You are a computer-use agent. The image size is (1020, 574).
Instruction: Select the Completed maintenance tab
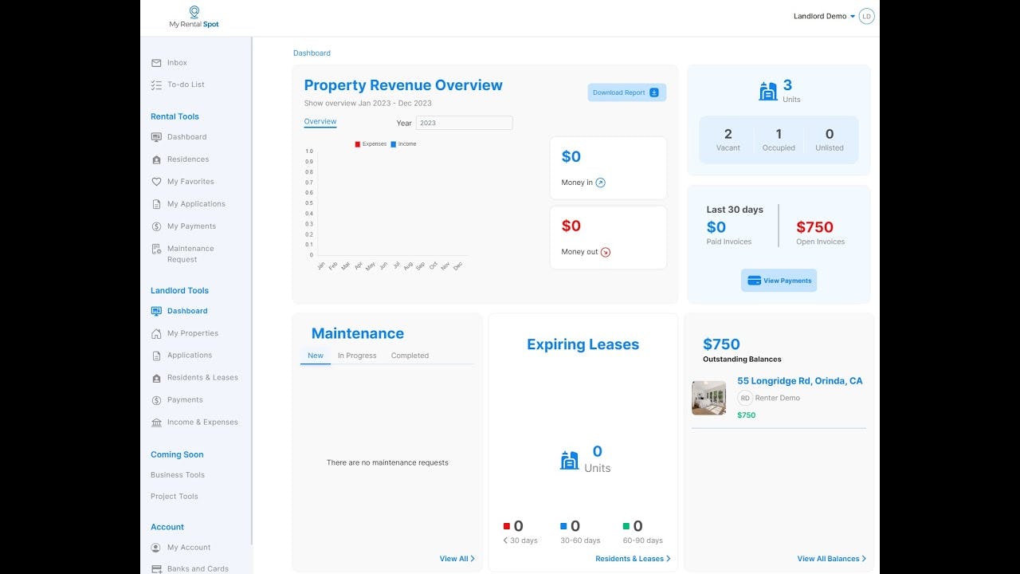(x=409, y=356)
